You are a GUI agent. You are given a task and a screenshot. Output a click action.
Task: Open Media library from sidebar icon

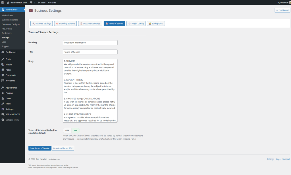pos(3,65)
